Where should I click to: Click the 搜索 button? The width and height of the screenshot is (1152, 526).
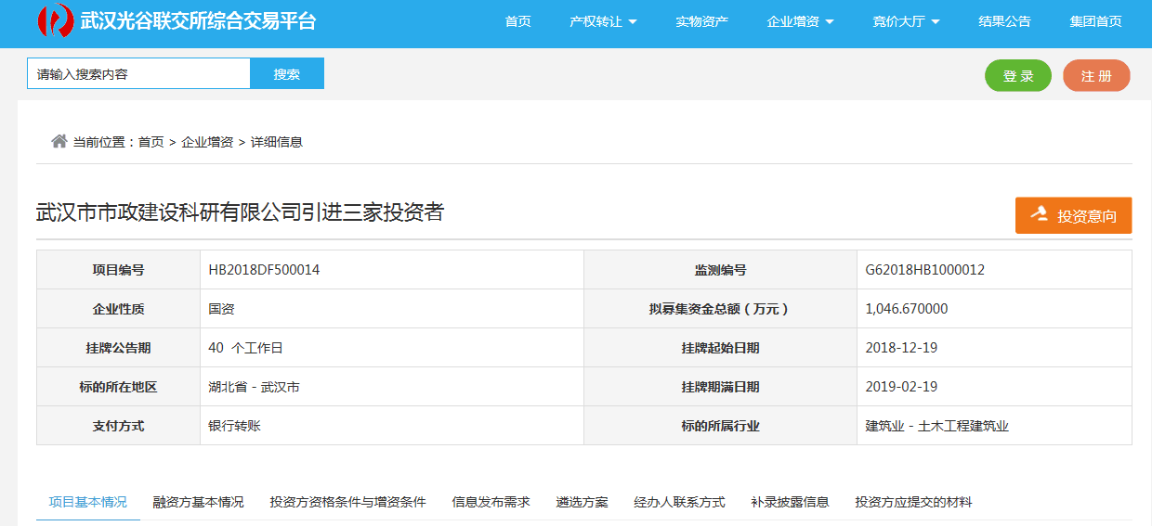click(287, 73)
